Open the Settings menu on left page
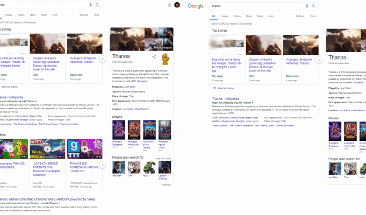 coord(83,15)
